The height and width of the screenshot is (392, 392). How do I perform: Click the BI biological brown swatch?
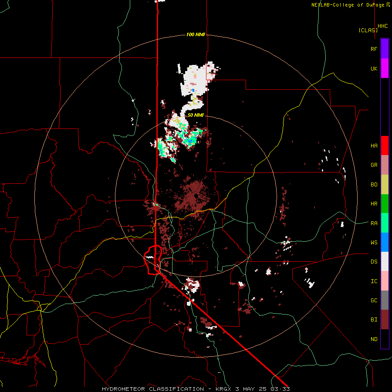click(x=385, y=320)
